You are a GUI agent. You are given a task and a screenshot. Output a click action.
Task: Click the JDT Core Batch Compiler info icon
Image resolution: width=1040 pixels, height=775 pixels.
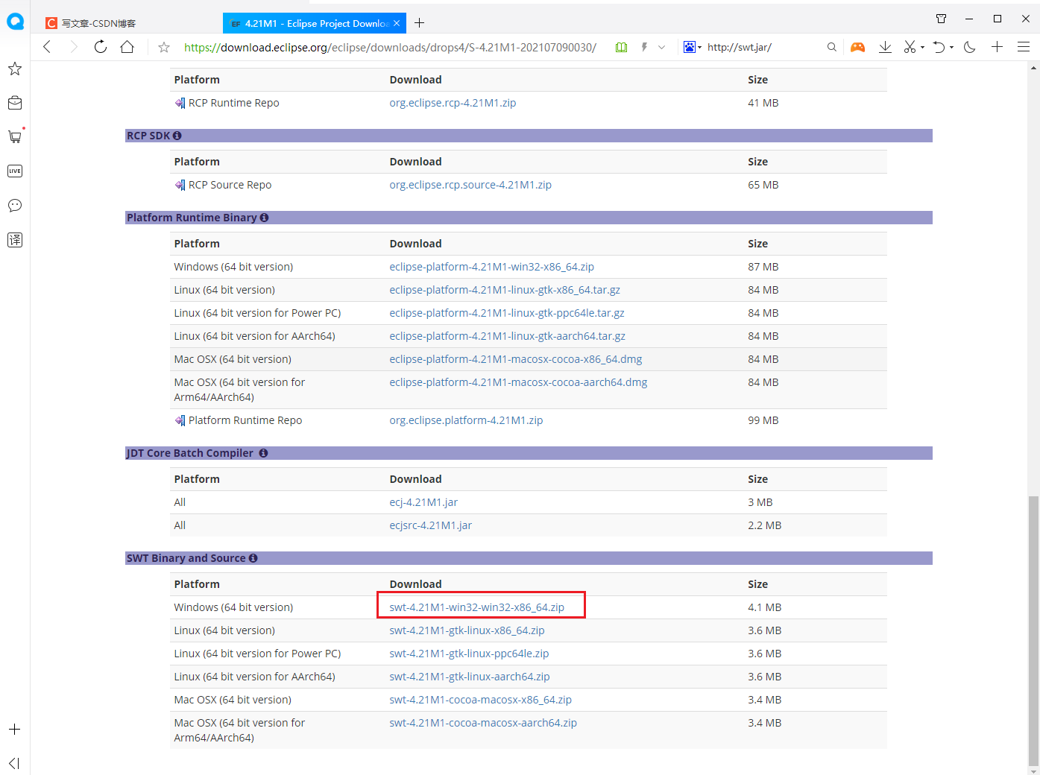pyautogui.click(x=263, y=453)
